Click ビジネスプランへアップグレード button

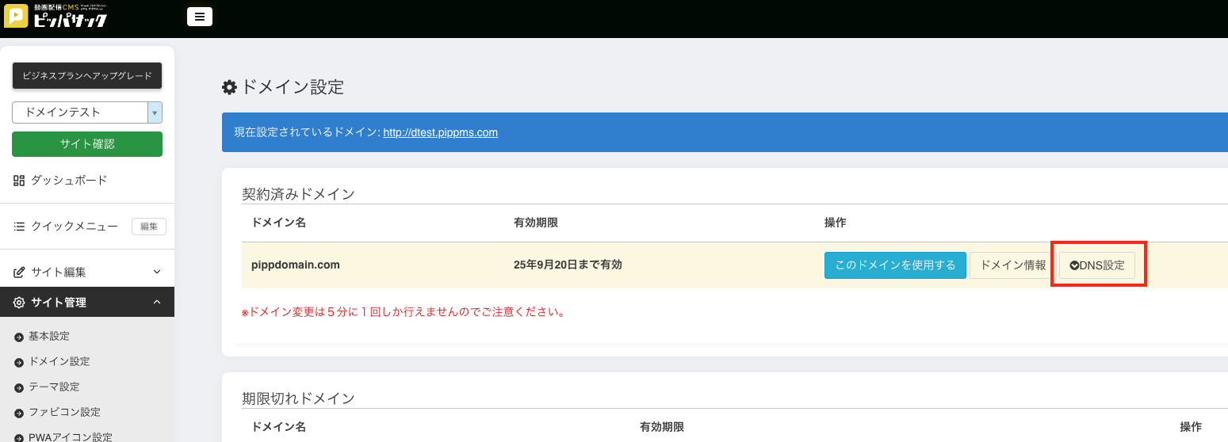pyautogui.click(x=87, y=76)
